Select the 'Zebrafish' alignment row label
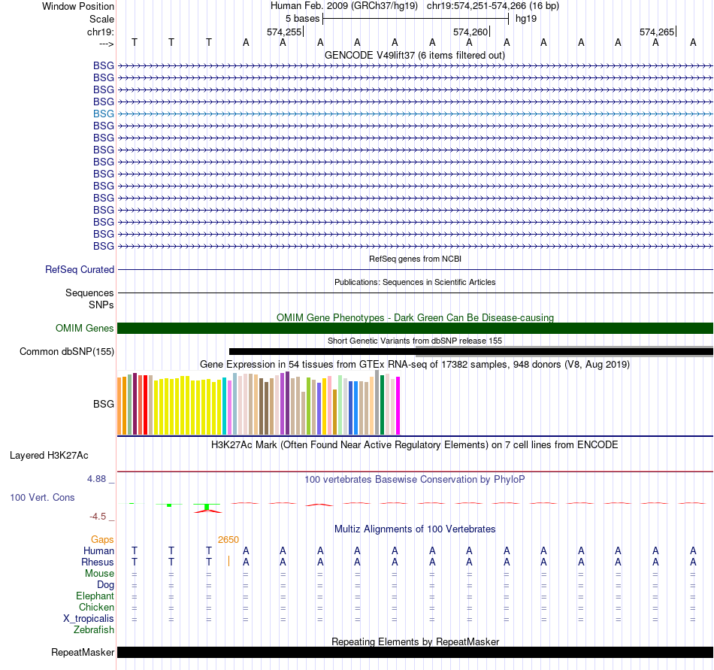Viewport: 714px width, 670px height. point(94,630)
